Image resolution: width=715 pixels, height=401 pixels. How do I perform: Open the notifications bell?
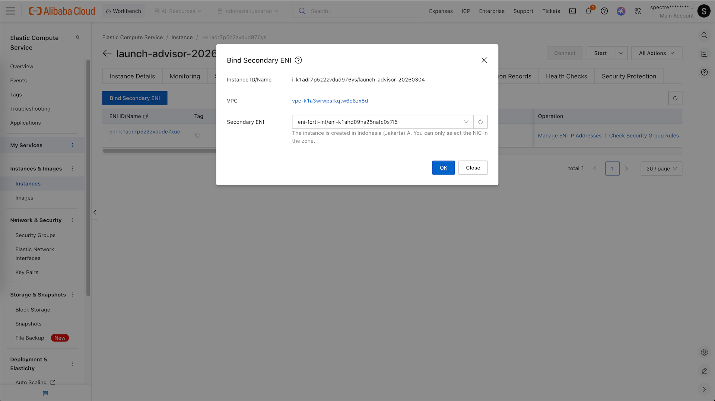(x=588, y=11)
